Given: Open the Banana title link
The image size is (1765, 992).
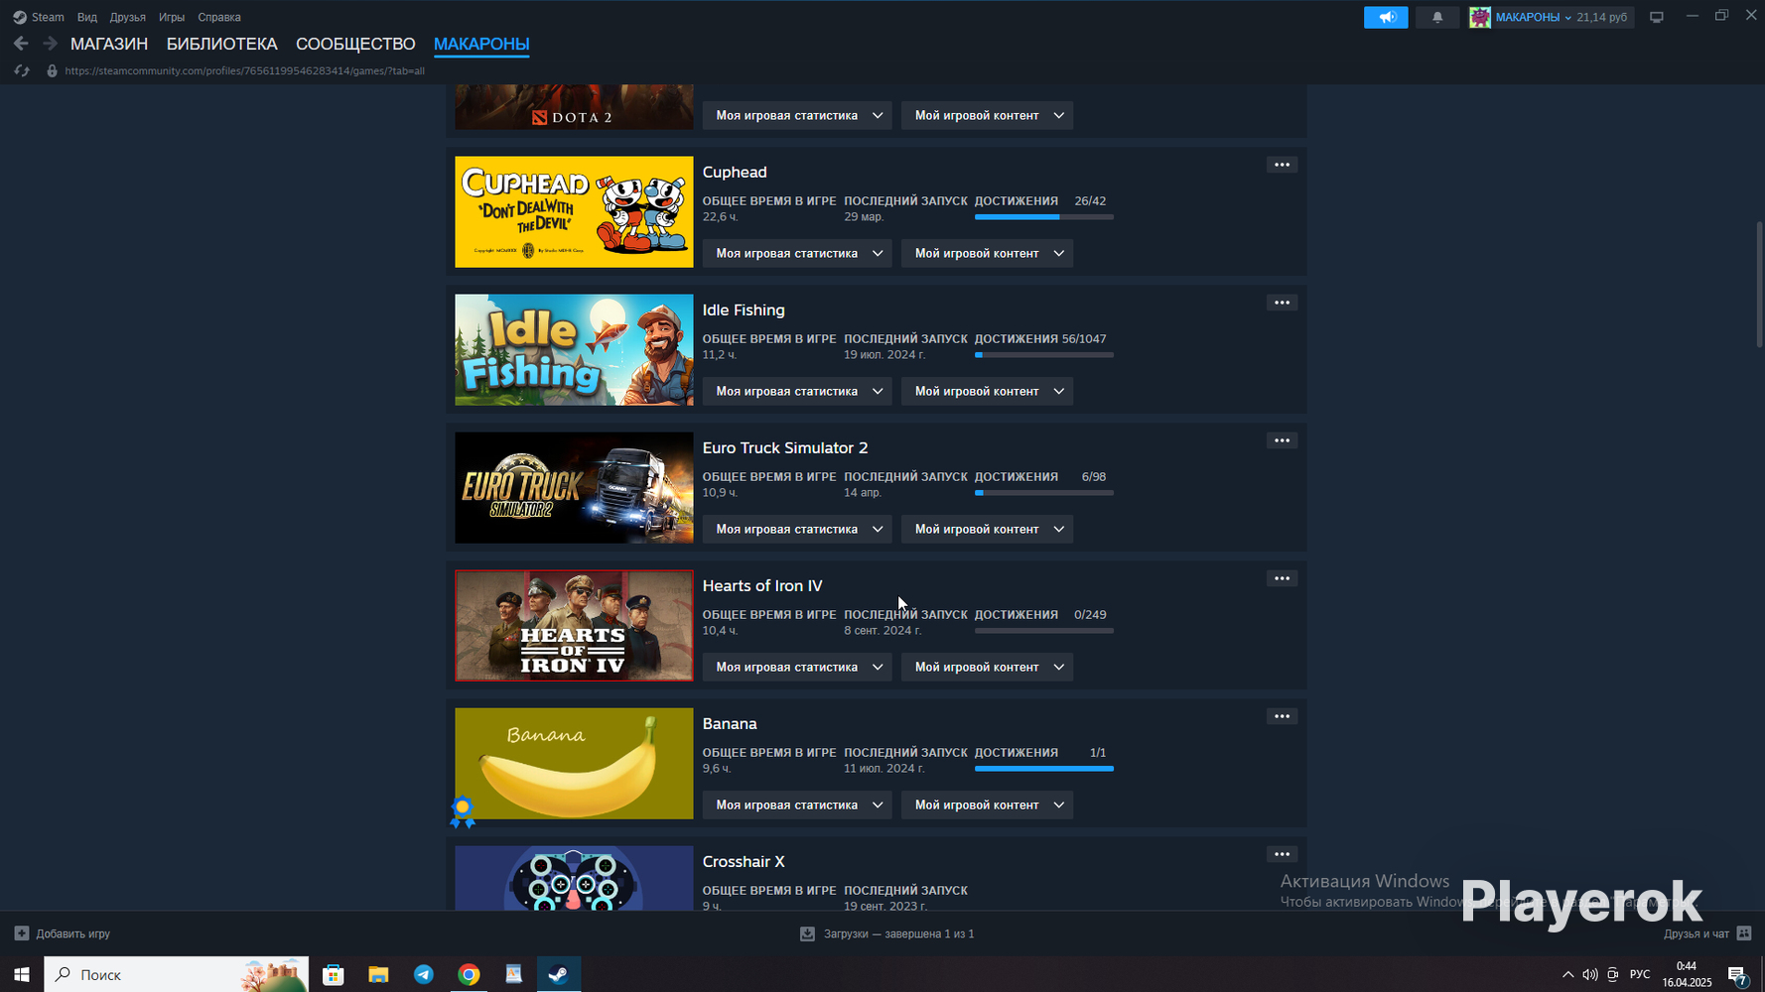Looking at the screenshot, I should pyautogui.click(x=730, y=723).
